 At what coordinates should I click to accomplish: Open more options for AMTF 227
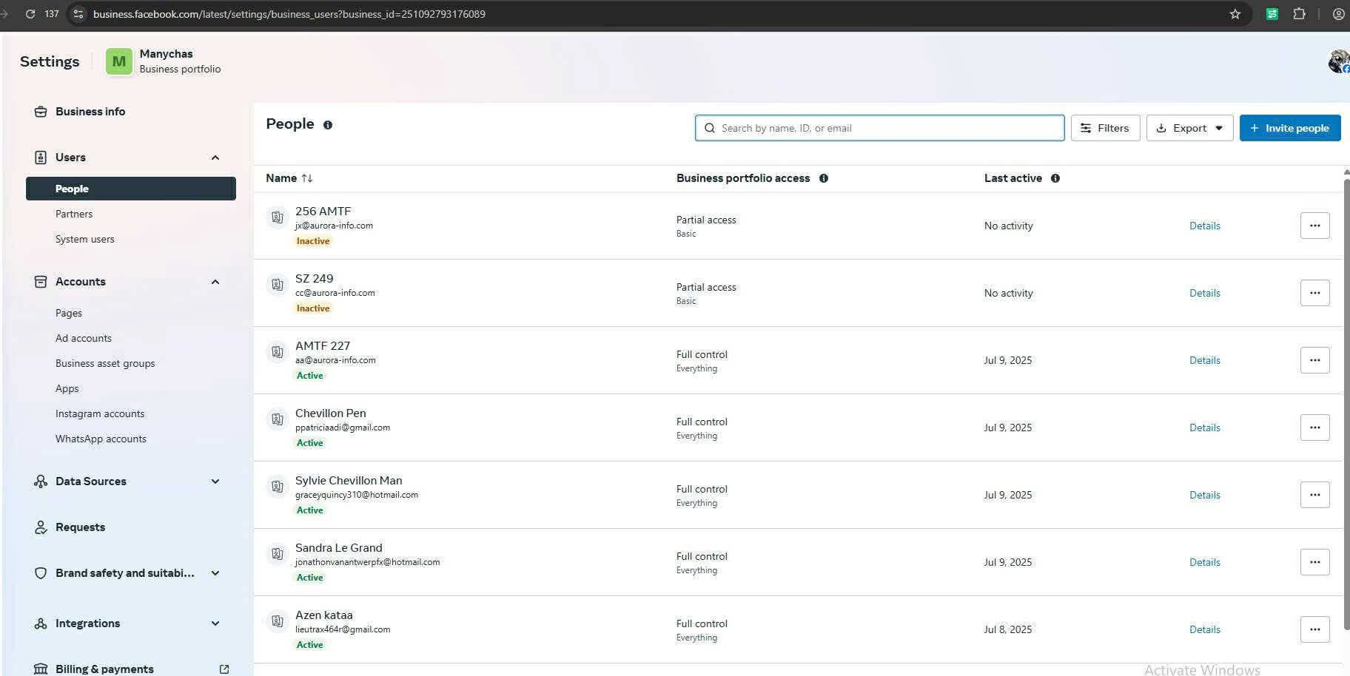1314,360
